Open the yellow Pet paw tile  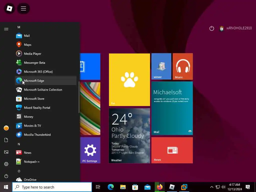pyautogui.click(x=129, y=80)
